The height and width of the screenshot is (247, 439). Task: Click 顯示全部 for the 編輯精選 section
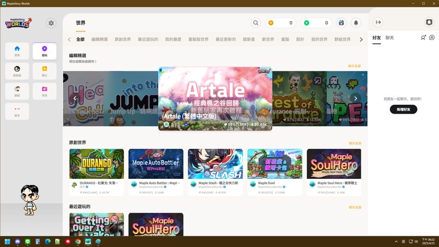tap(355, 66)
